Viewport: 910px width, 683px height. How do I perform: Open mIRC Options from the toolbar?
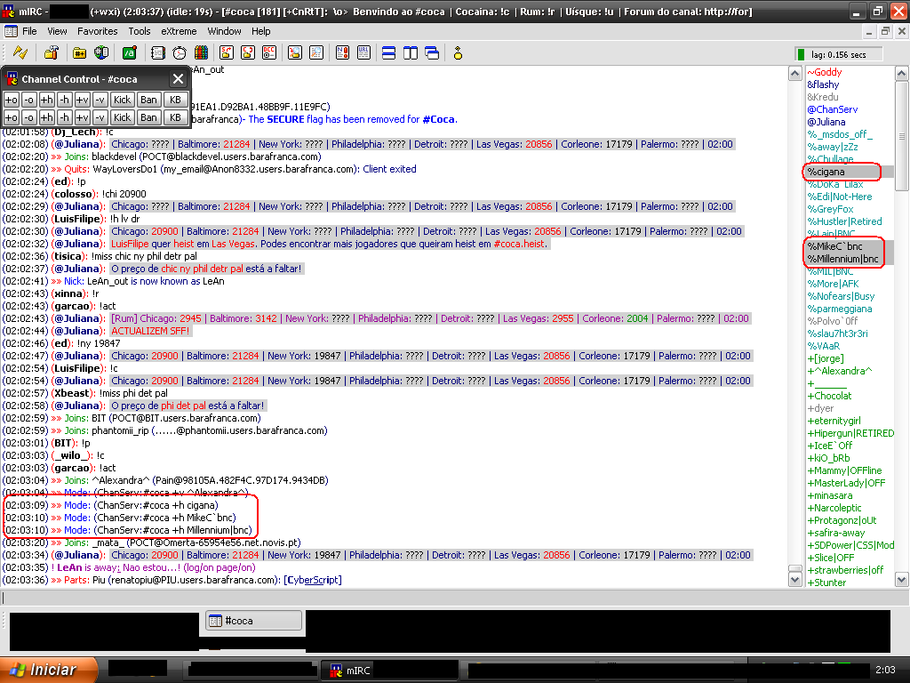pyautogui.click(x=52, y=52)
